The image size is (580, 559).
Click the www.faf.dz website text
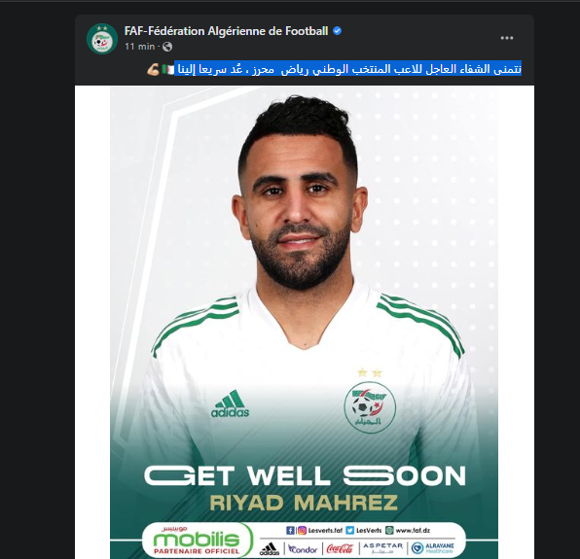[x=413, y=531]
